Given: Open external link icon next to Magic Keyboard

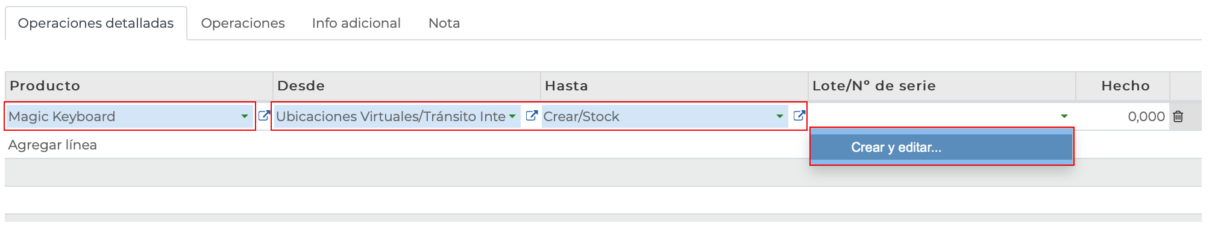Looking at the screenshot, I should coord(264,116).
